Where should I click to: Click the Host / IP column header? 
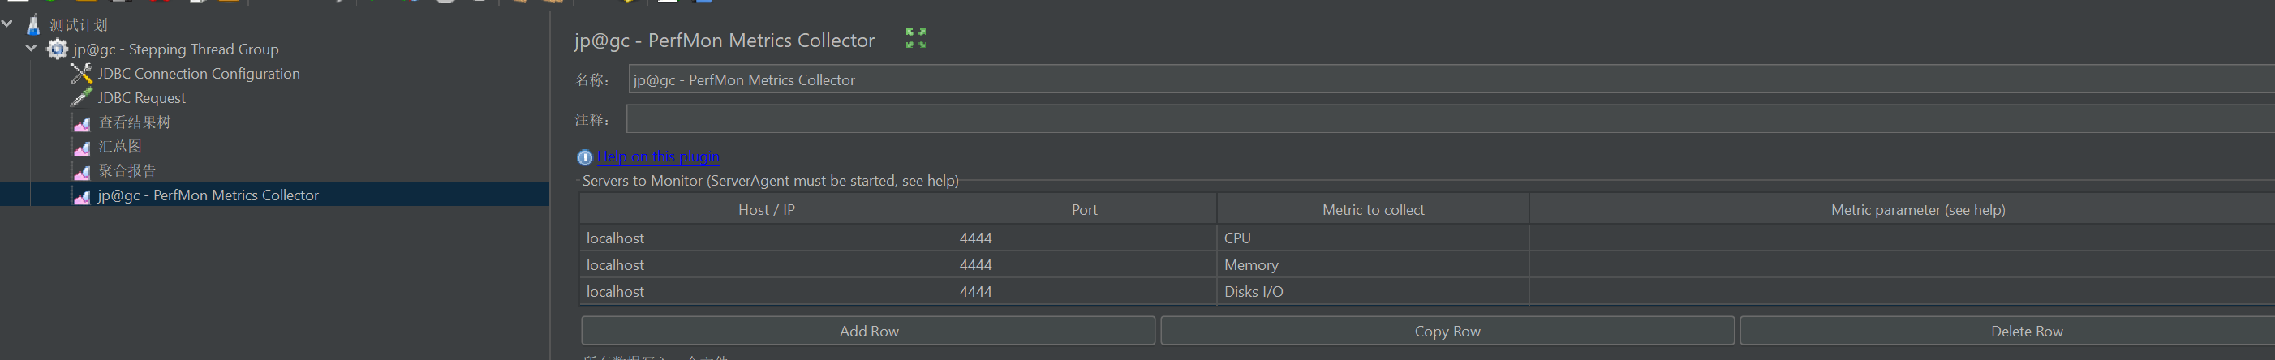[766, 209]
